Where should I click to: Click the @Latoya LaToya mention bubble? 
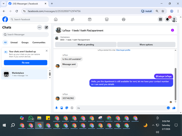[163, 76]
